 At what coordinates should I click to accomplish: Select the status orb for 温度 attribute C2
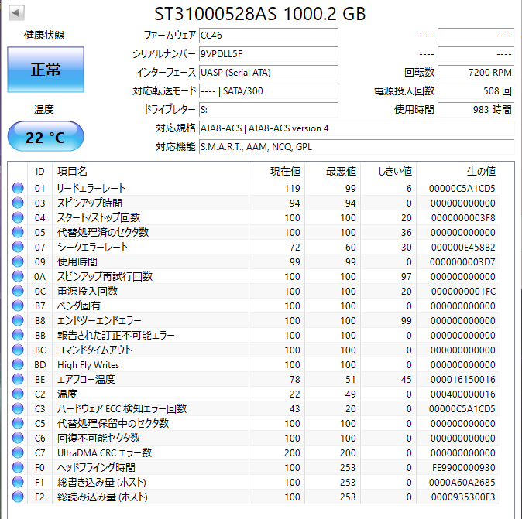tap(18, 394)
